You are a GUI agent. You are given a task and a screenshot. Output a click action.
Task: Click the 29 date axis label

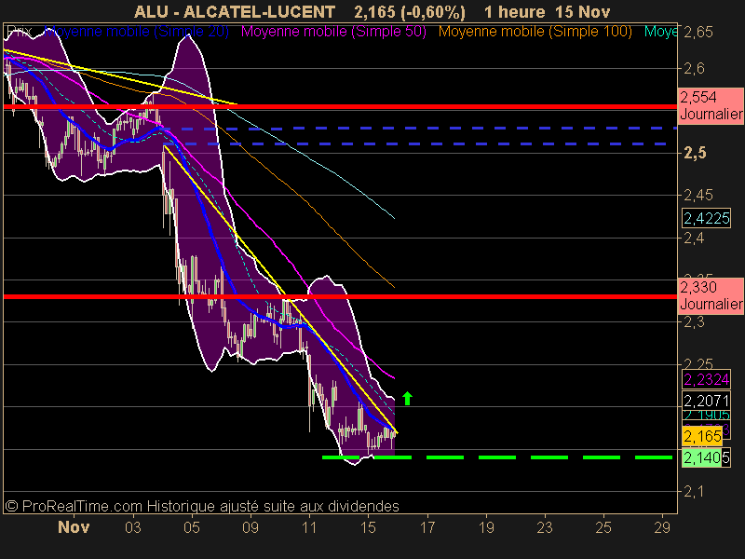click(662, 527)
